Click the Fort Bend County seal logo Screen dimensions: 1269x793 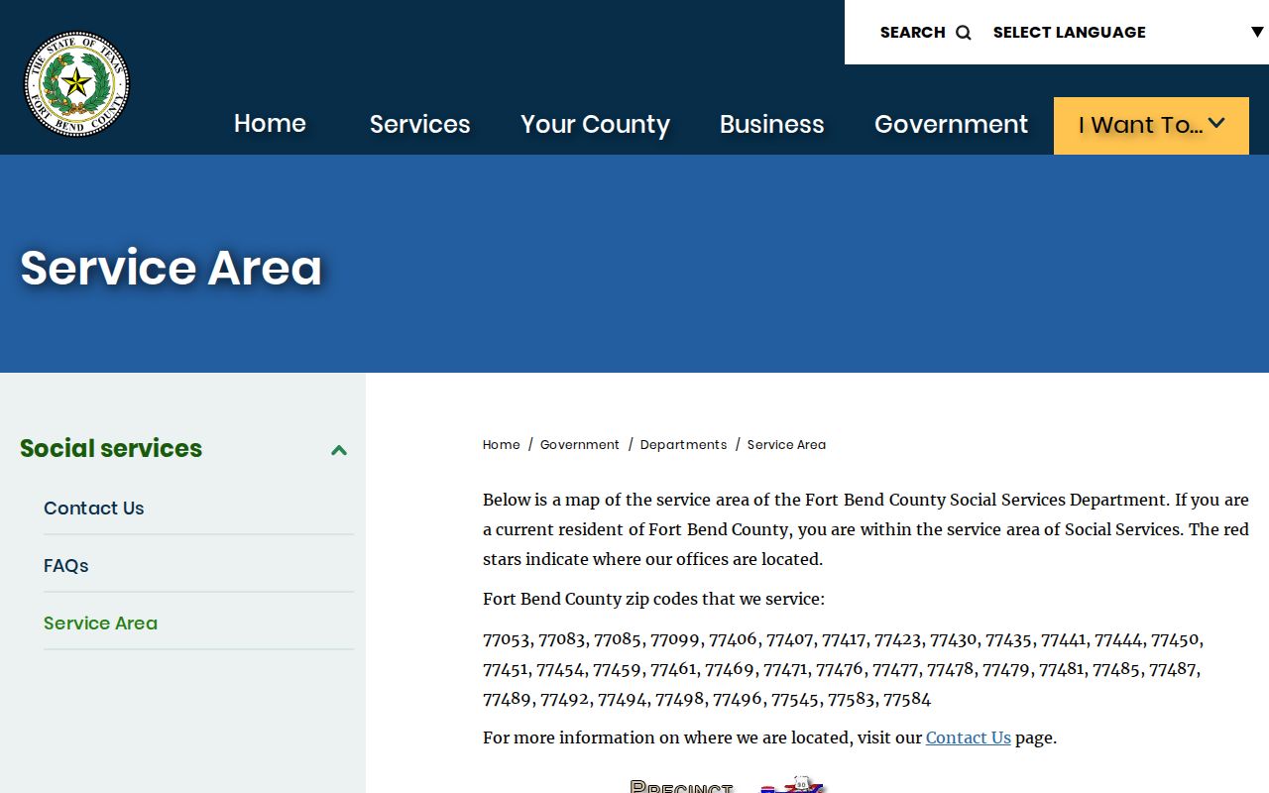coord(76,83)
